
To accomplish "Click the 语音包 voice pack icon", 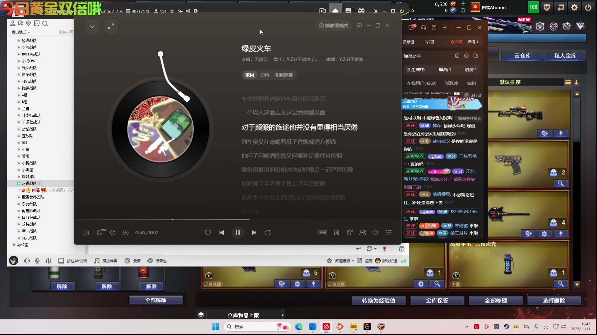I will point(150,261).
